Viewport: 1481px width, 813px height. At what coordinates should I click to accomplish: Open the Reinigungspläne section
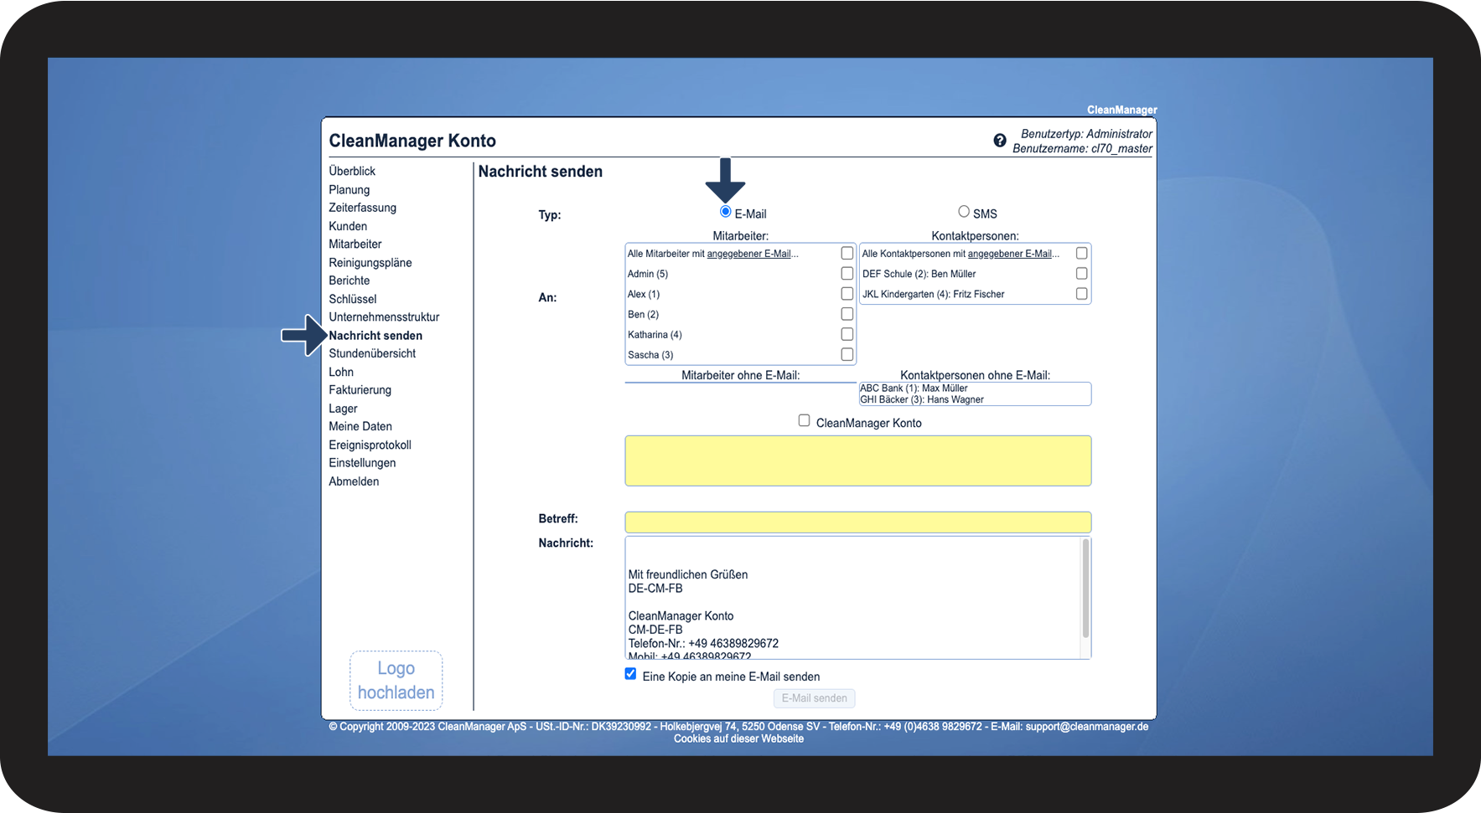(370, 263)
